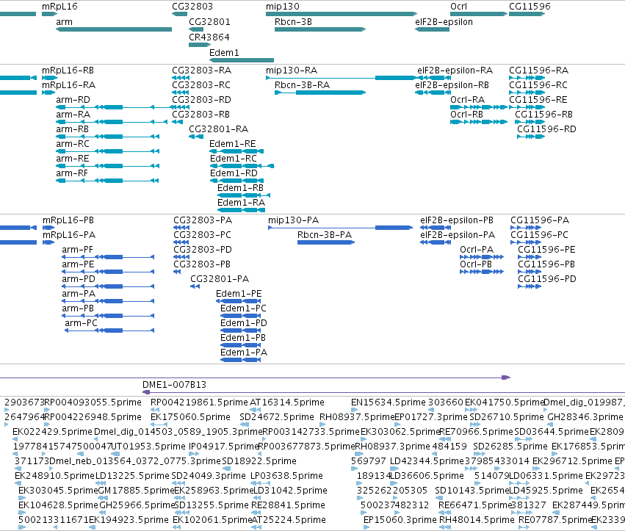Click the Edem1-PA protein feature

pyautogui.click(x=240, y=360)
